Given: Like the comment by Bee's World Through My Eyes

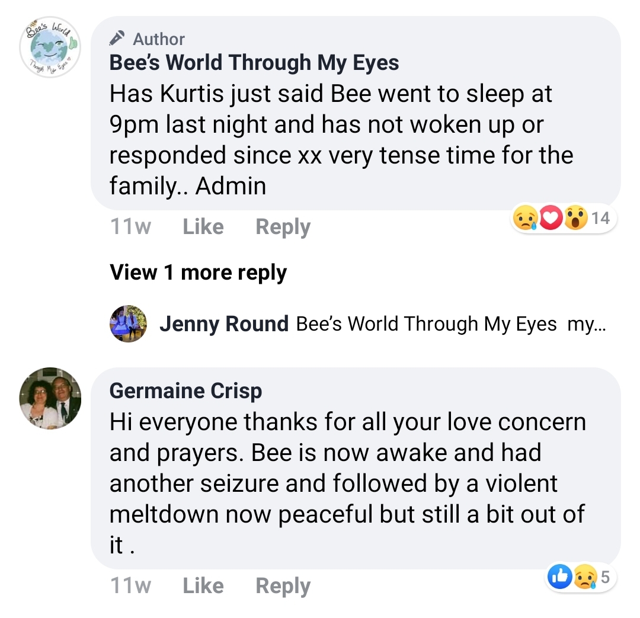Looking at the screenshot, I should (203, 226).
